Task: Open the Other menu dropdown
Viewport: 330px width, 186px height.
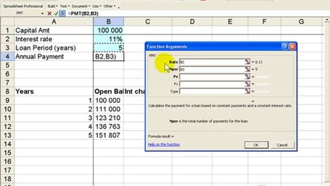Action: (109, 6)
